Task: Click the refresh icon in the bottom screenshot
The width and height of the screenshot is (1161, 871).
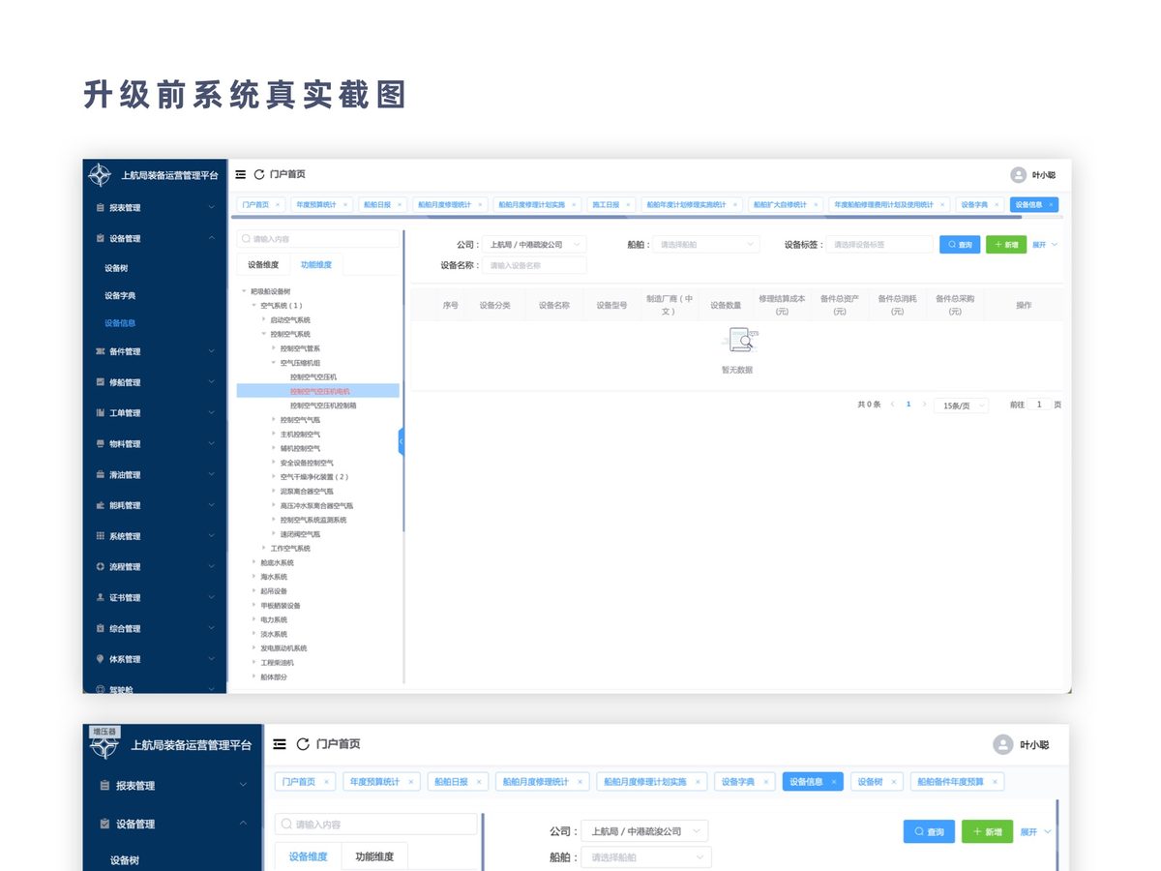Action: 303,744
